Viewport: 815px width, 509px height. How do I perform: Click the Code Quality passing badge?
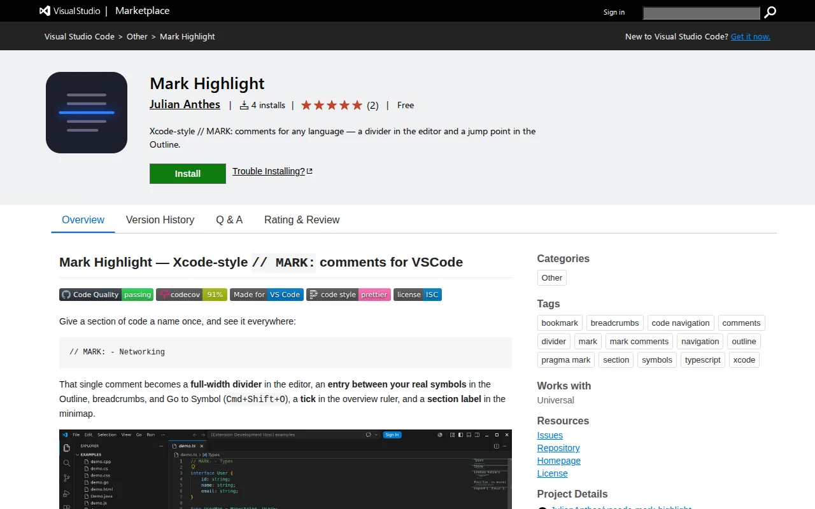point(106,295)
